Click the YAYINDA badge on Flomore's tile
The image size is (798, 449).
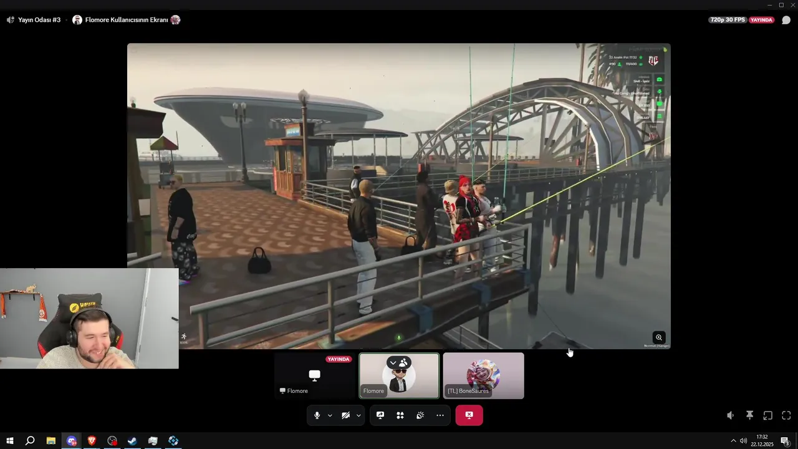(339, 359)
